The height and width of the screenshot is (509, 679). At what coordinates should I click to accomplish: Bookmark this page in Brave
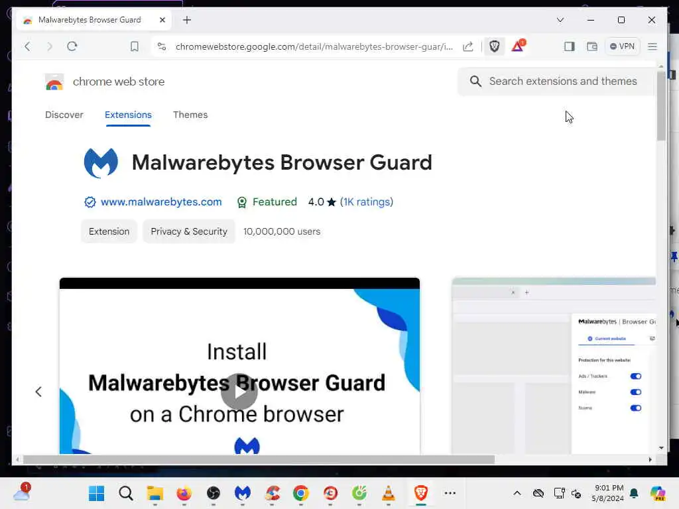[x=135, y=46]
